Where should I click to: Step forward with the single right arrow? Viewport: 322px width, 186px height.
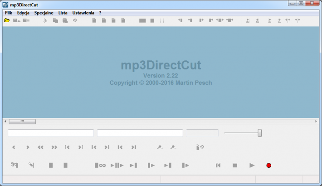tap(28, 147)
